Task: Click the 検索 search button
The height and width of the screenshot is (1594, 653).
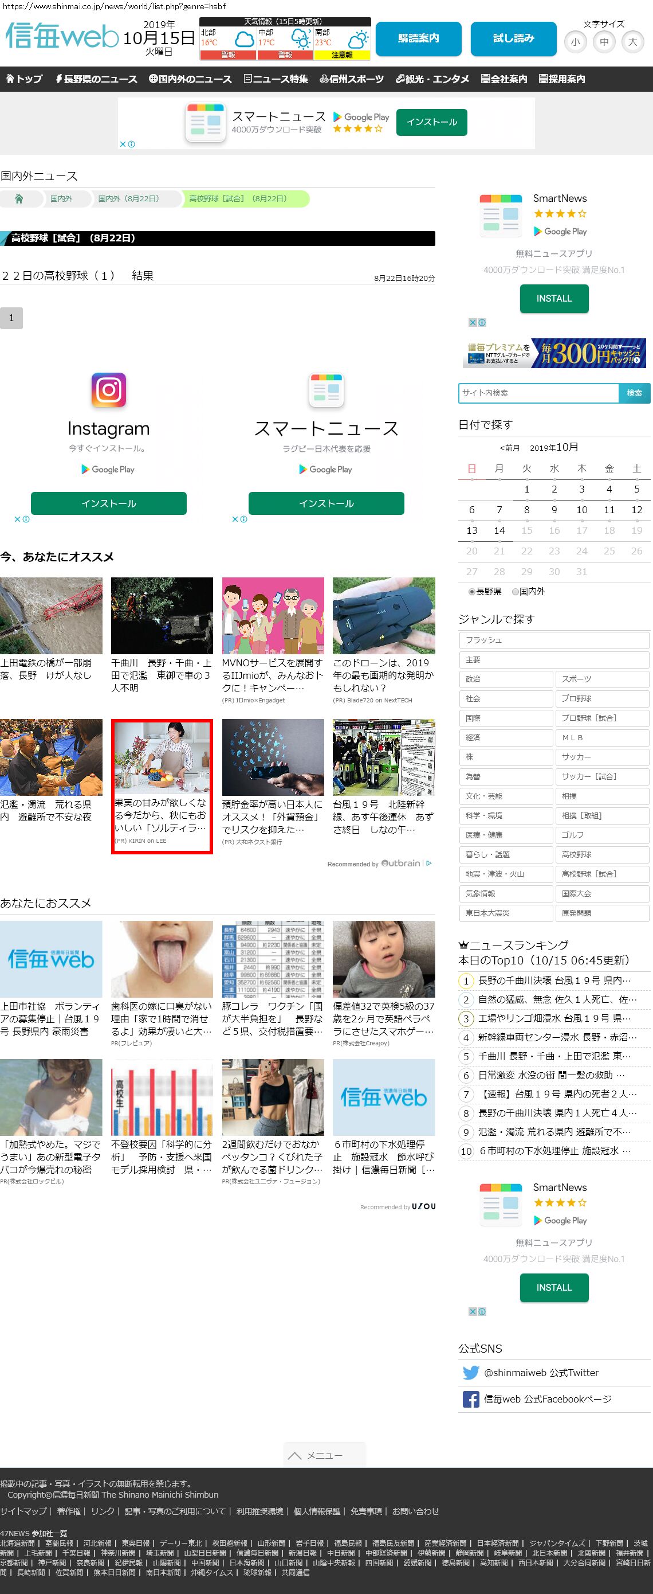Action: [x=635, y=393]
